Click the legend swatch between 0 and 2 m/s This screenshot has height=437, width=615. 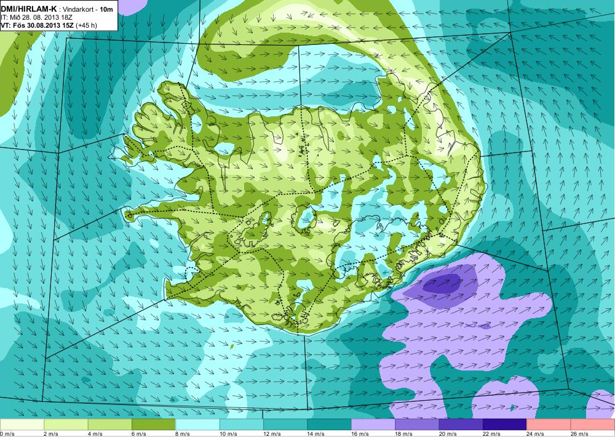tap(22, 425)
